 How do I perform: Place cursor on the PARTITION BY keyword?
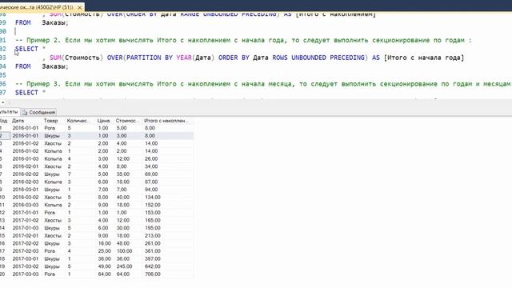(x=150, y=58)
